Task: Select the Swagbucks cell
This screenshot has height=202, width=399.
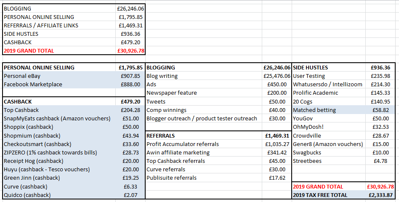Action: click(x=329, y=152)
